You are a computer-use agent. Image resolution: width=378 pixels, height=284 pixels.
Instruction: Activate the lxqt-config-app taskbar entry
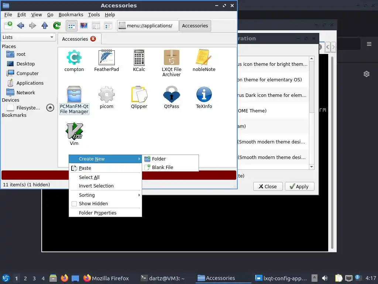tap(281, 278)
